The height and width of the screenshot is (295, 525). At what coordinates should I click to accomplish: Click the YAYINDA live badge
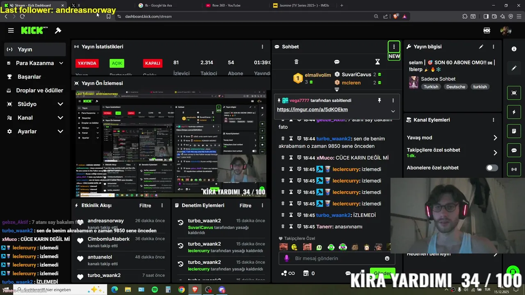[87, 64]
